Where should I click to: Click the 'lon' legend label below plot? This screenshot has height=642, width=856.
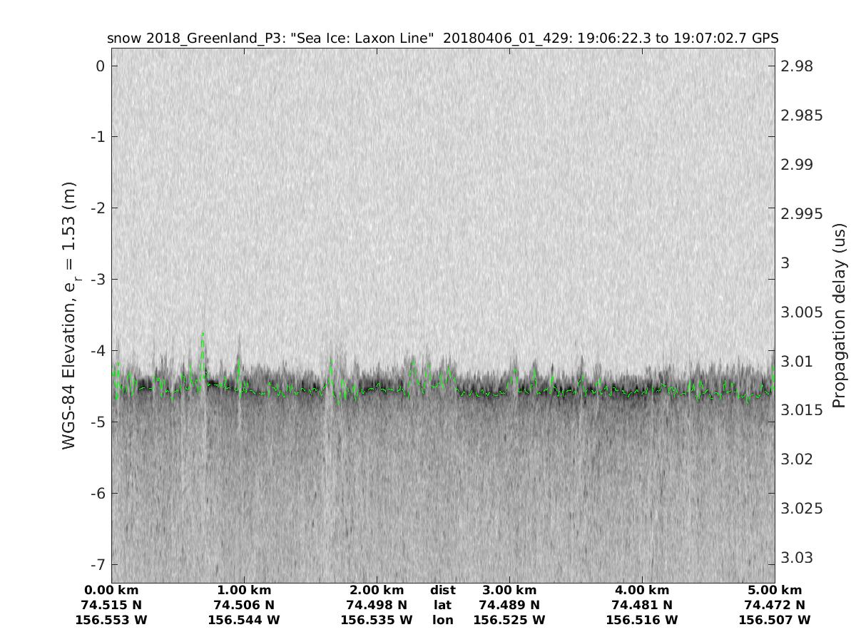coord(442,621)
